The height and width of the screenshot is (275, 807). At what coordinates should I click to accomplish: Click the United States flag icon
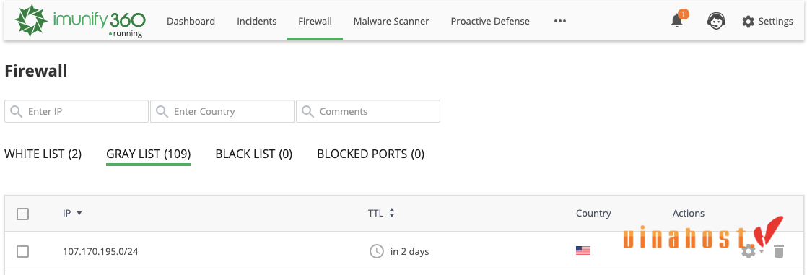tap(583, 250)
